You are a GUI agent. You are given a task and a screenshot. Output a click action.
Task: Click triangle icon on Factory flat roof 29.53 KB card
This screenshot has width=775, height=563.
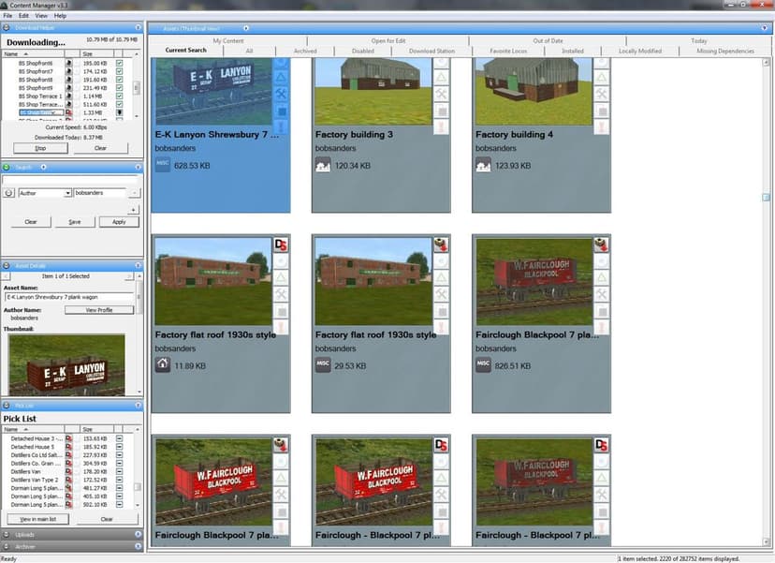point(441,277)
